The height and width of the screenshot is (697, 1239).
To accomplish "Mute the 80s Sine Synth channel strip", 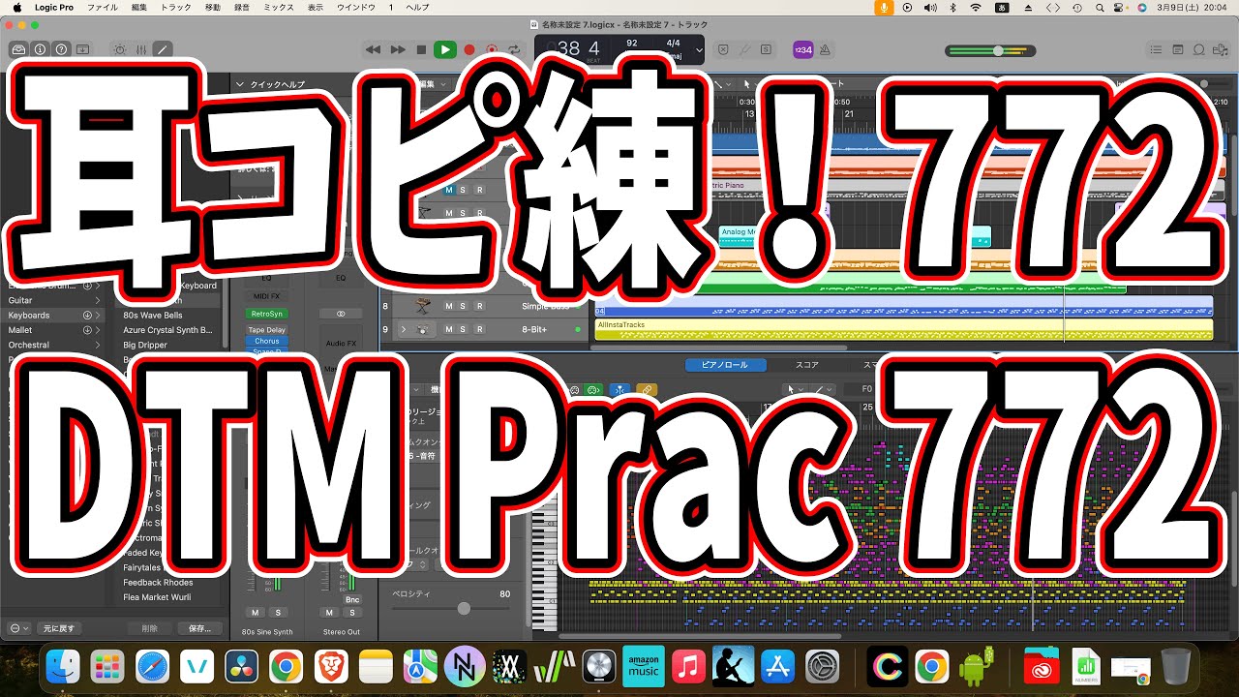I will (x=256, y=612).
